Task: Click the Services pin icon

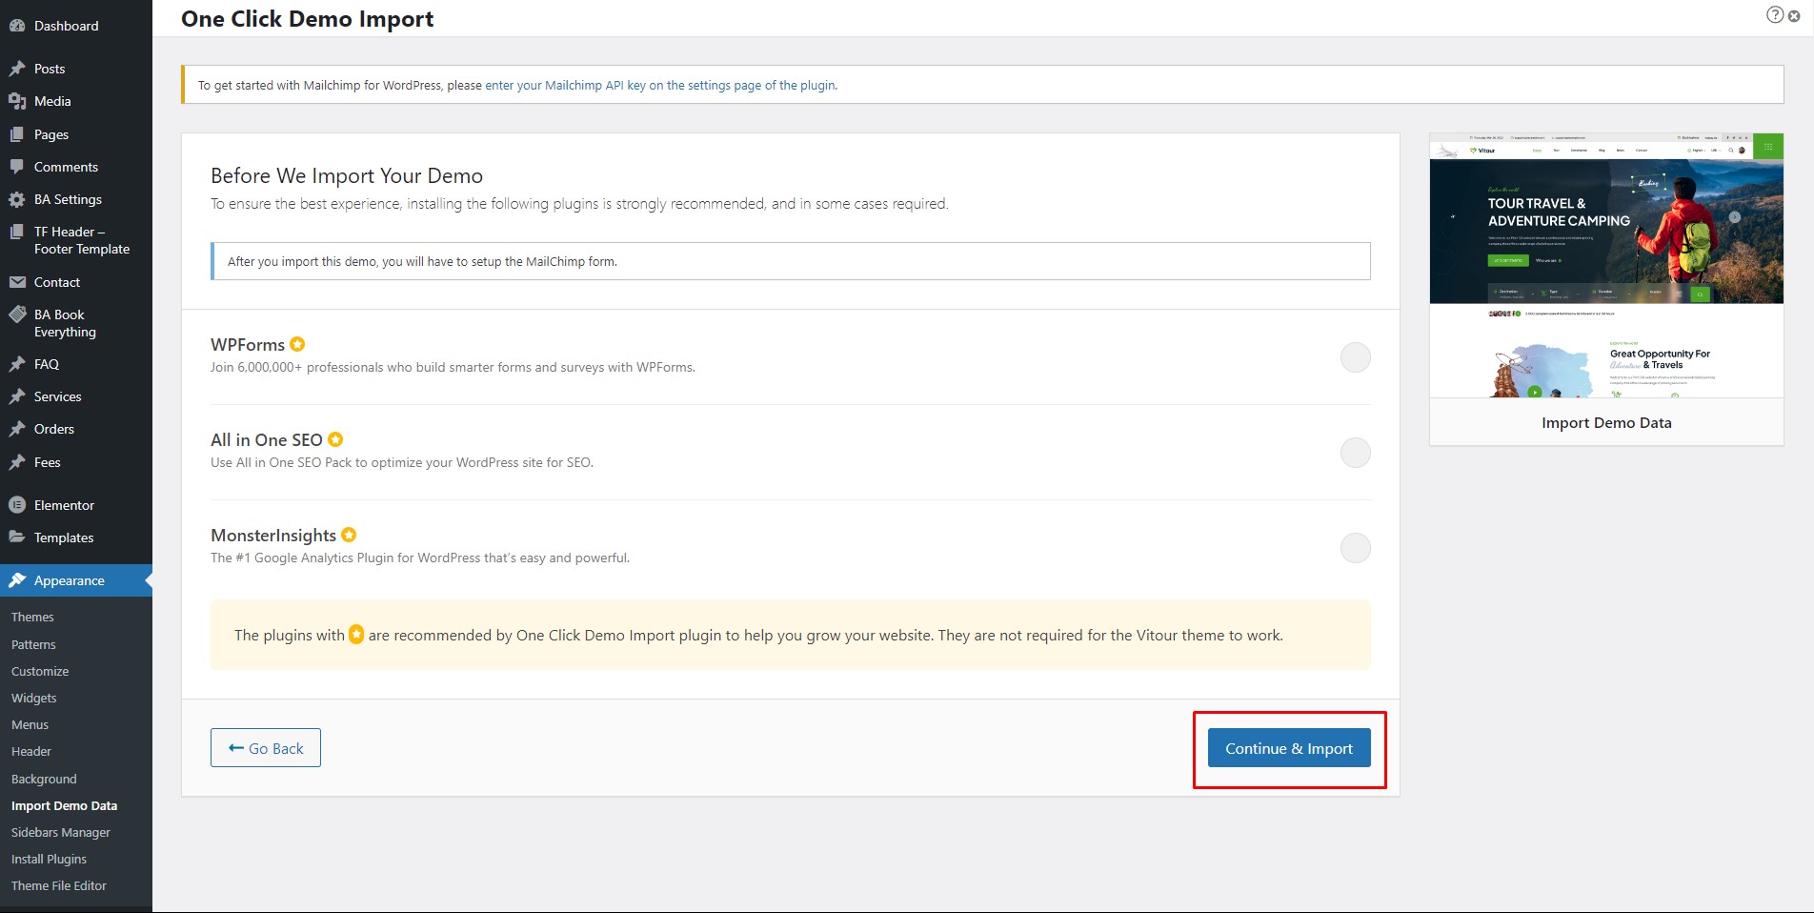Action: click(x=17, y=396)
